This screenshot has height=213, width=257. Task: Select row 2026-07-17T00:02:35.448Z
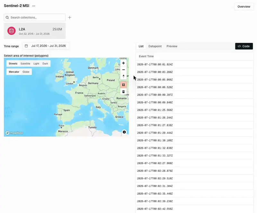(194, 194)
